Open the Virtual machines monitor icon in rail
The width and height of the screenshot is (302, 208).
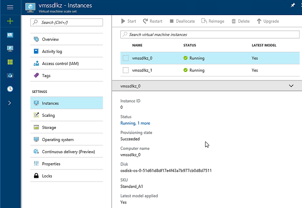pyautogui.click(x=10, y=49)
